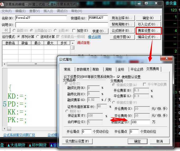Viewport: 180px width, 151px height.
Task: Open the 模式说明 link
Action: pos(94,37)
